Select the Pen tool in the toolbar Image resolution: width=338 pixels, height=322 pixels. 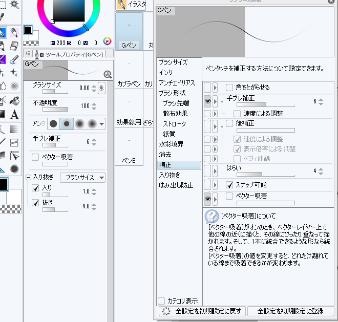(x=3, y=33)
